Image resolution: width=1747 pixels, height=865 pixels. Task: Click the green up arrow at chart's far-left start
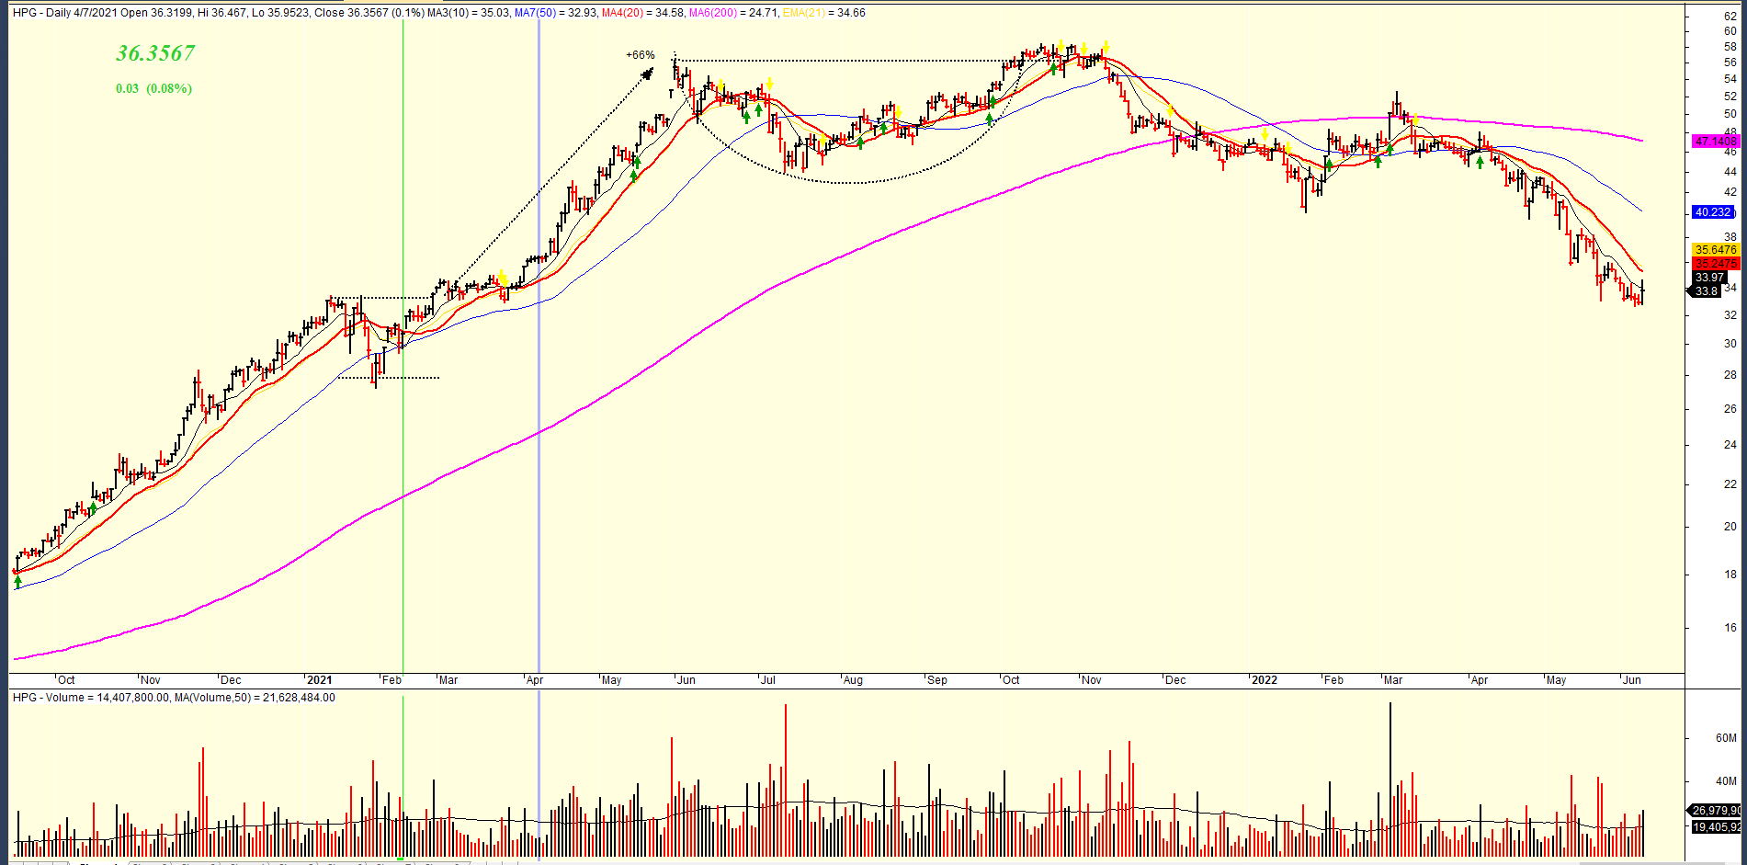click(x=17, y=581)
